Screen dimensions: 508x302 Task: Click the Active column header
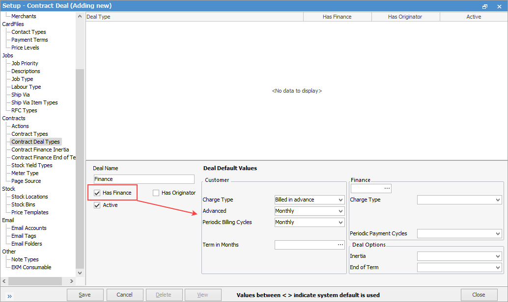[x=474, y=17]
